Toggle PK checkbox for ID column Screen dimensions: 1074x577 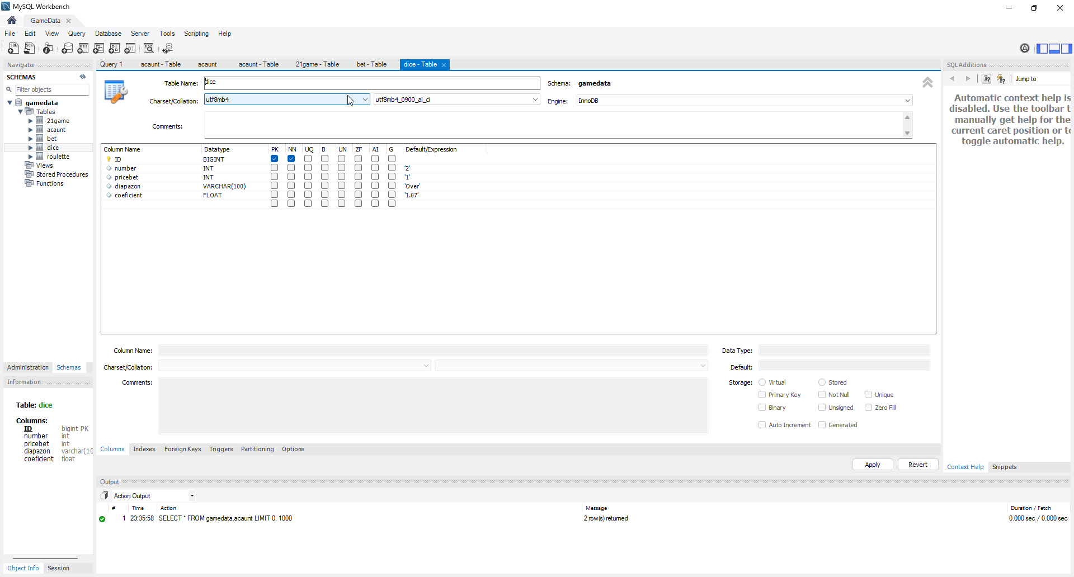pos(274,159)
